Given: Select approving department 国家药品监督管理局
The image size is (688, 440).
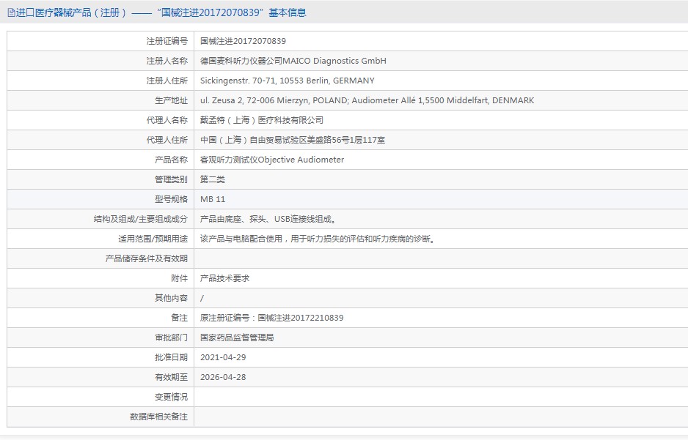Looking at the screenshot, I should pyautogui.click(x=237, y=338).
